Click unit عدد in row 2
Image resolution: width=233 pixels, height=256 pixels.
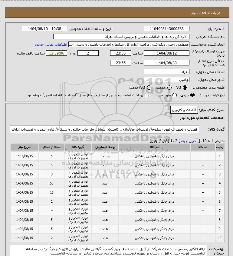click(x=105, y=165)
